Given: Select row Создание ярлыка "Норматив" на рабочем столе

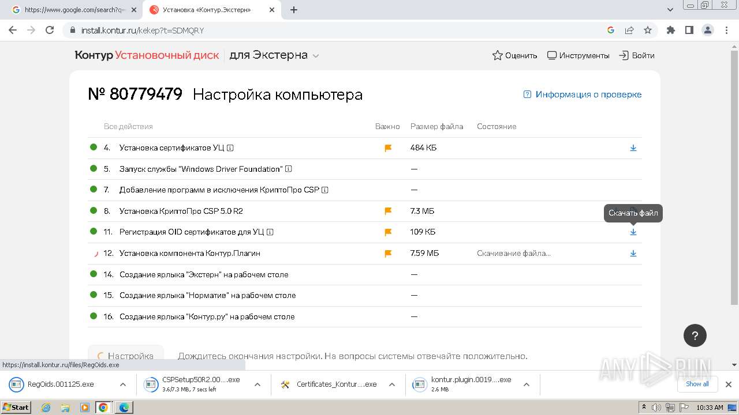Looking at the screenshot, I should click(364, 295).
